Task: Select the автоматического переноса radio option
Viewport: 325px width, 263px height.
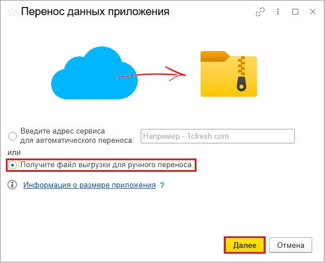Action: click(12, 136)
